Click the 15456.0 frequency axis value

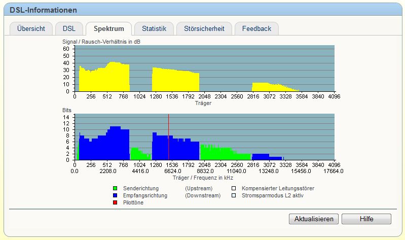(x=301, y=171)
